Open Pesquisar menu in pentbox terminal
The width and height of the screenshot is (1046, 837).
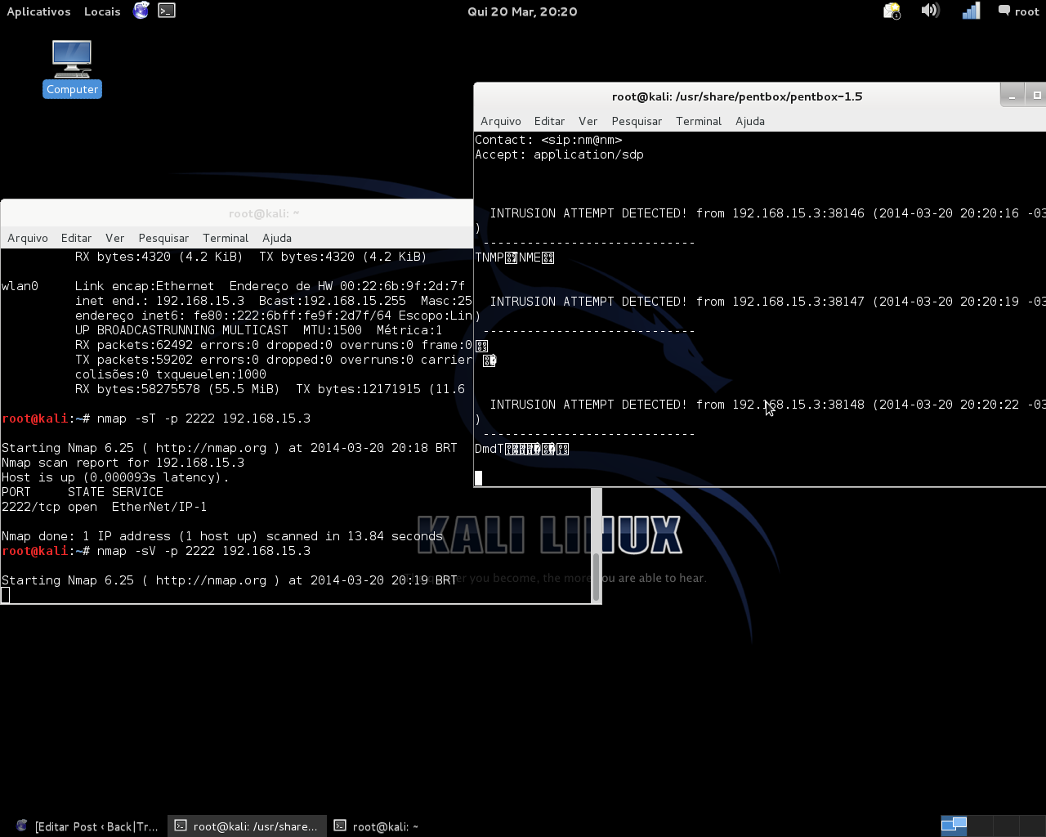pos(637,121)
